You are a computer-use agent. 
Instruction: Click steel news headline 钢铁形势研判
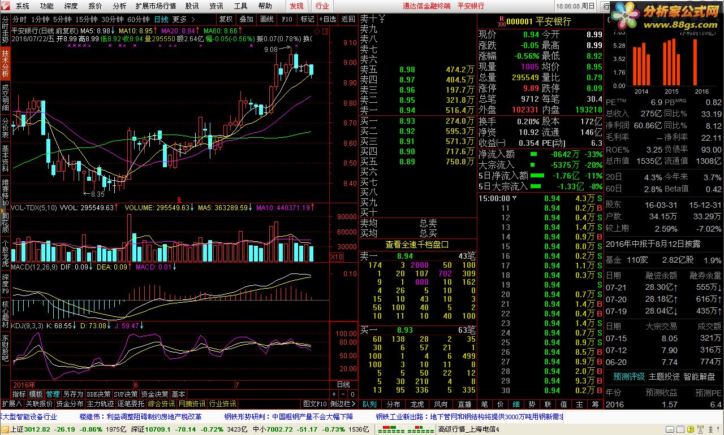[288, 417]
